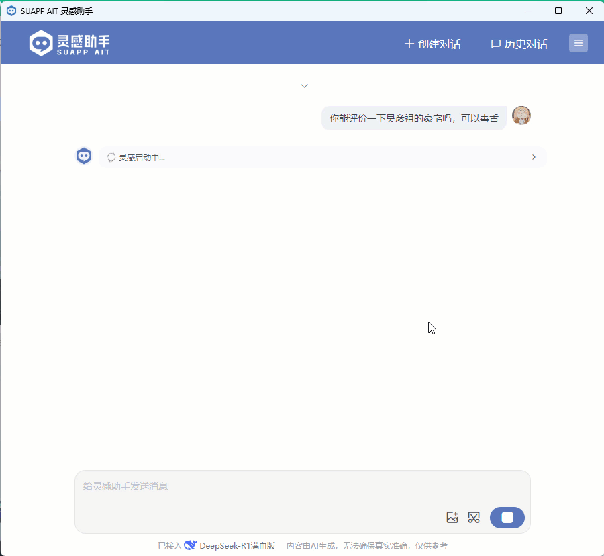The height and width of the screenshot is (556, 604).
Task: Click the DeepSeek-R1满血版 label
Action: (237, 545)
